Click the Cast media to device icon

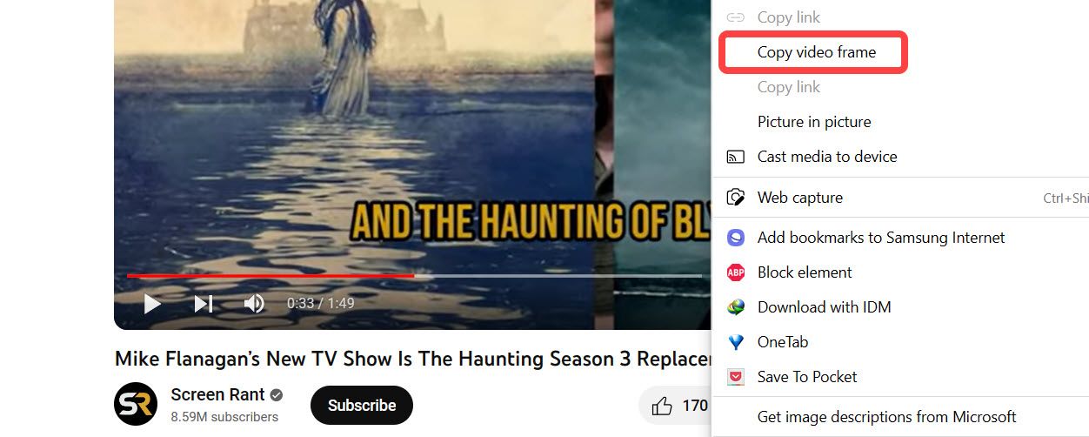coord(736,157)
